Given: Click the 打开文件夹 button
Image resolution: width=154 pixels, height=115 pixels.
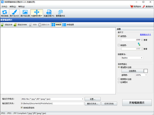Looking at the screenshot, I should coord(109,104).
